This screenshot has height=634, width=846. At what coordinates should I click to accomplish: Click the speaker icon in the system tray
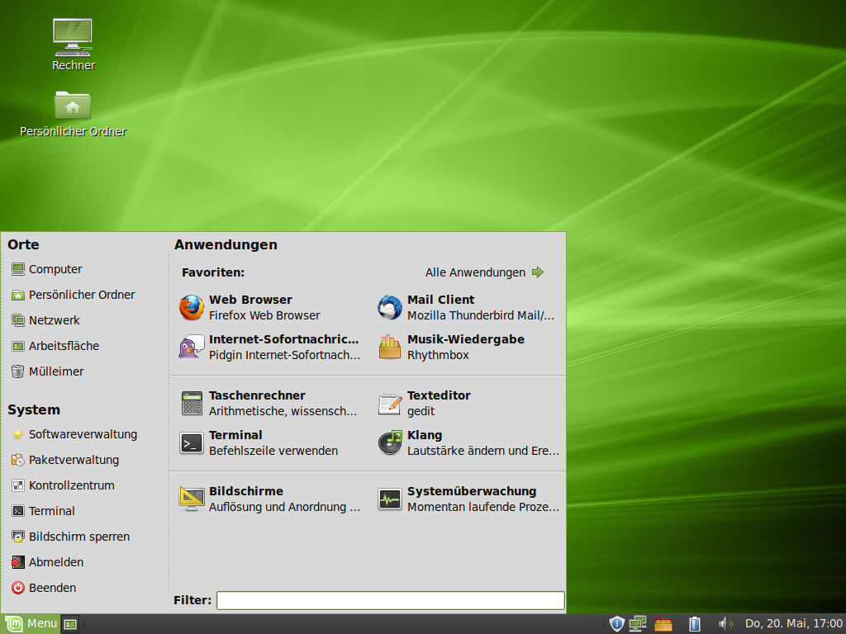point(725,623)
